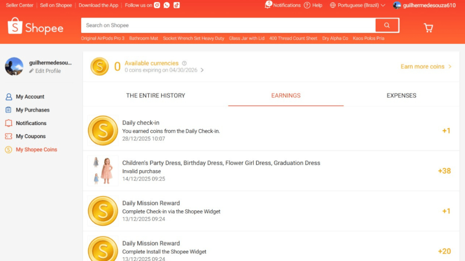Viewport: 465px width, 261px height.
Task: Open Shopee's WhatsApp icon
Action: 167,5
